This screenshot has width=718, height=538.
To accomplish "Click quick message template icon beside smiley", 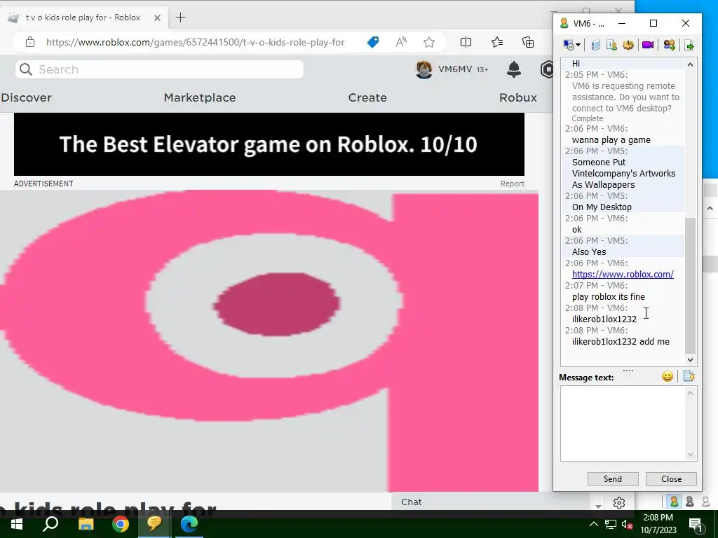I will [689, 376].
